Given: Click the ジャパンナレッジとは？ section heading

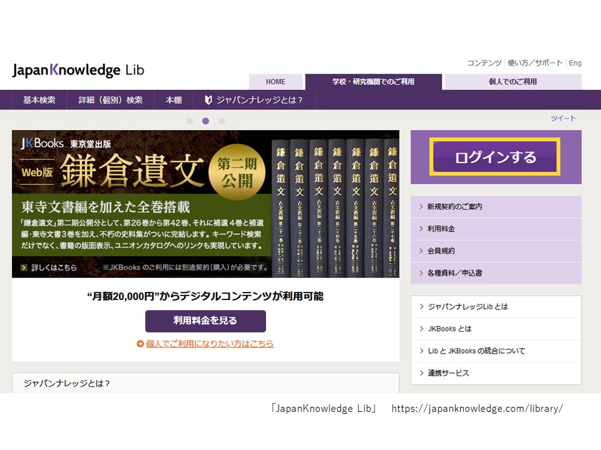Looking at the screenshot, I should pyautogui.click(x=67, y=383).
